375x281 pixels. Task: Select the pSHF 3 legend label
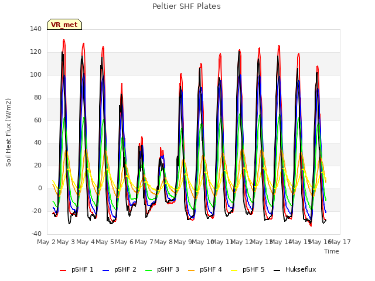click(168, 269)
